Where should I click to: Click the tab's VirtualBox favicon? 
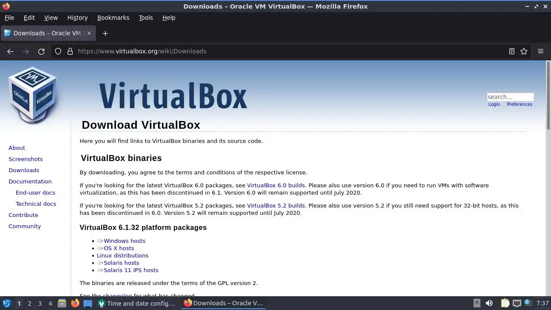7,33
